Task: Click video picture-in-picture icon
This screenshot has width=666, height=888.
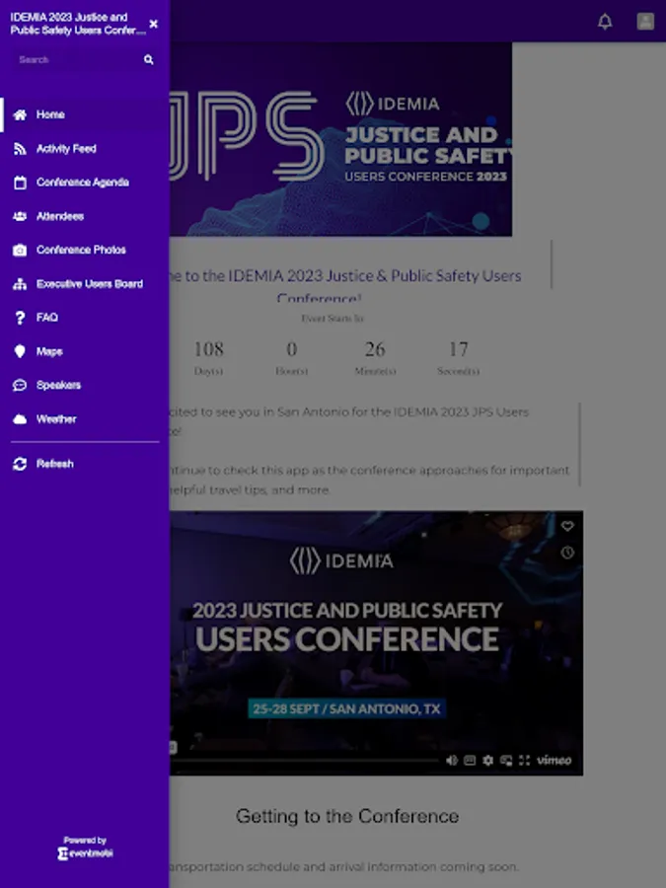Action: click(x=506, y=760)
